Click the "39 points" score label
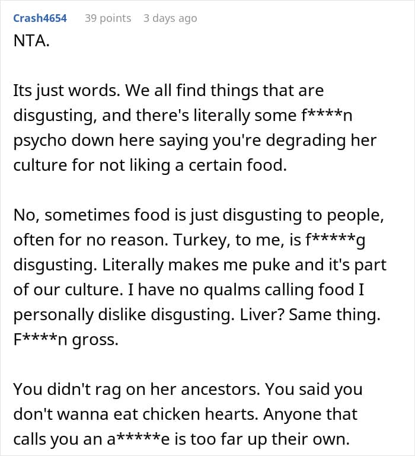The image size is (415, 456). [108, 18]
